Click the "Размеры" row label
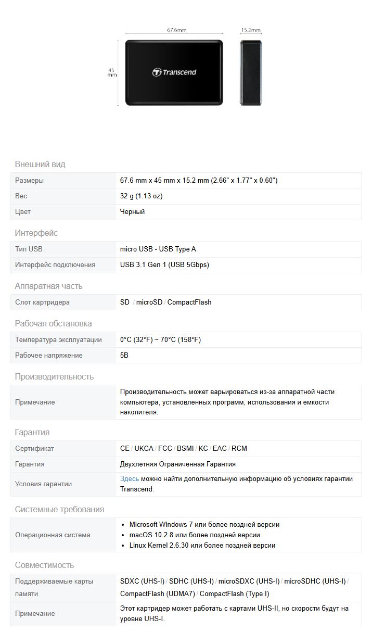 click(x=29, y=181)
